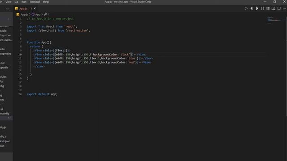Click the 'backgroundColor' text on line 10
The width and height of the screenshot is (287, 161).
[x=105, y=55]
